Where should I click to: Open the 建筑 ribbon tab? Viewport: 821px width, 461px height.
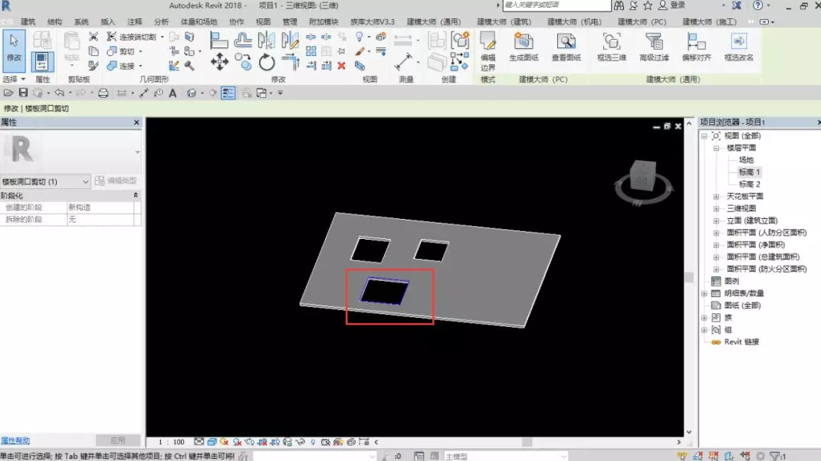click(28, 22)
